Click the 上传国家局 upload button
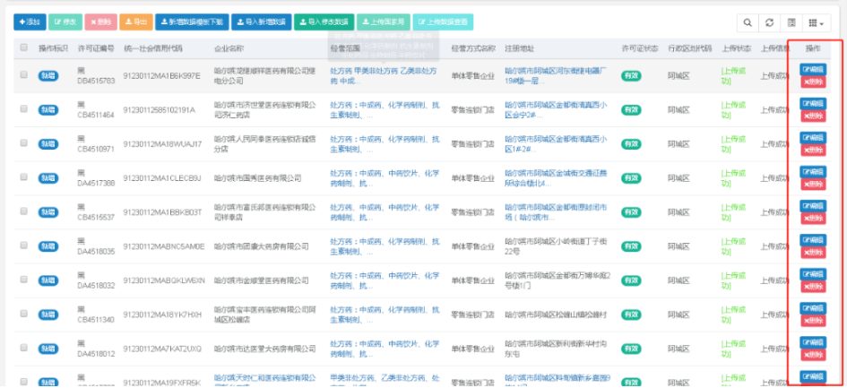 pos(384,22)
